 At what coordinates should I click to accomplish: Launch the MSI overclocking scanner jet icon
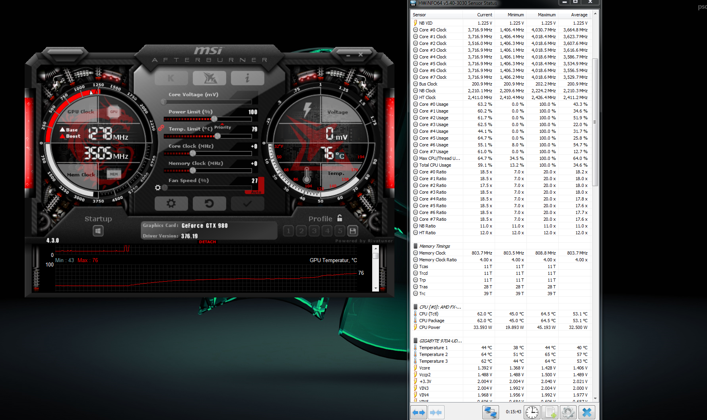[209, 78]
